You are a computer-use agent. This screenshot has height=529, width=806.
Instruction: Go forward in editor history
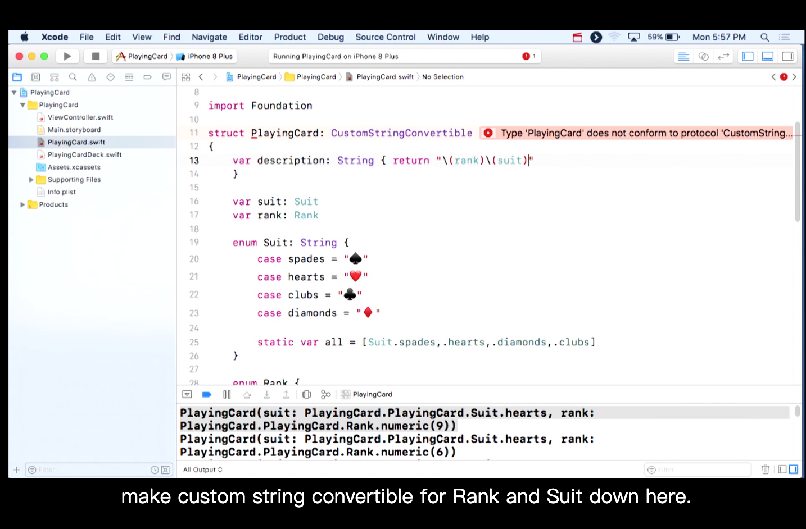pyautogui.click(x=215, y=77)
